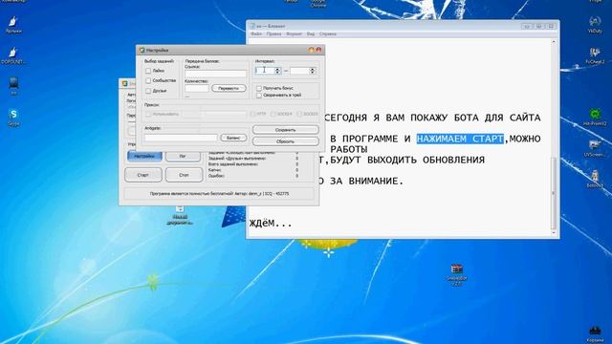Click the Лог button in bot window

(x=183, y=156)
